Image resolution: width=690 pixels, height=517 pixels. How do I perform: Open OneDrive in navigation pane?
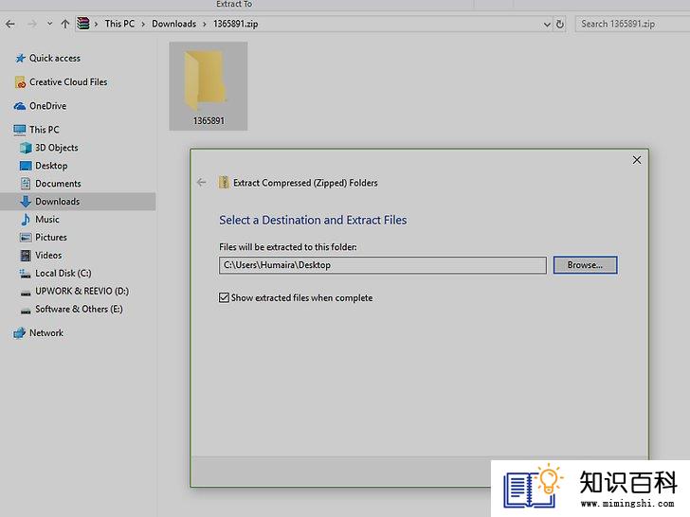point(48,106)
